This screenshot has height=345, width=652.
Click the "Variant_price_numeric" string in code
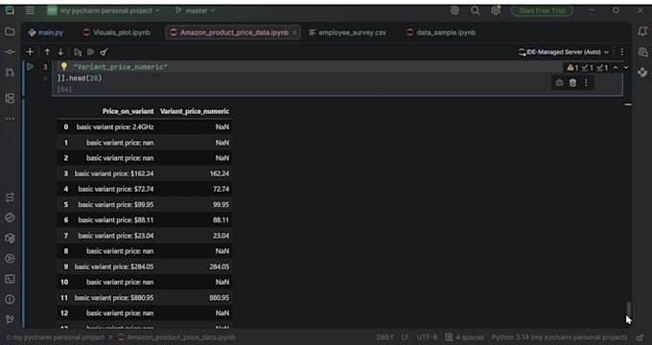pyautogui.click(x=120, y=66)
